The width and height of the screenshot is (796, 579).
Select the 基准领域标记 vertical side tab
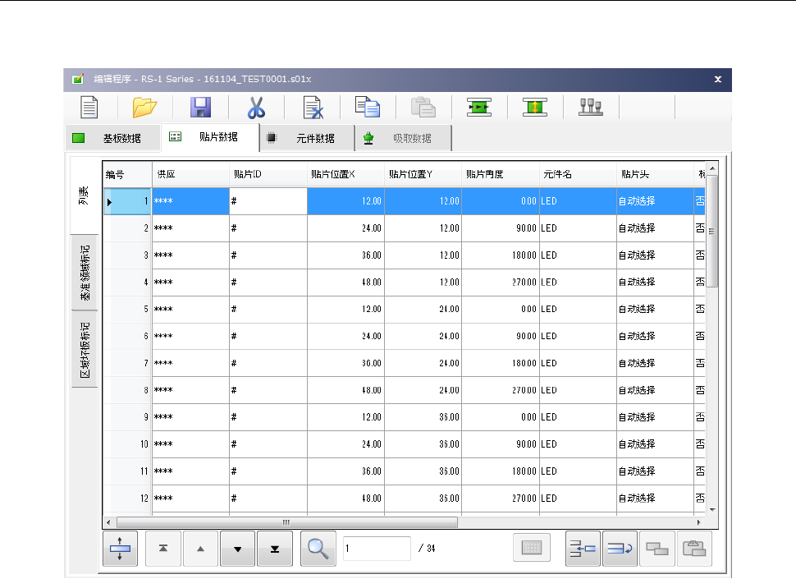point(85,272)
